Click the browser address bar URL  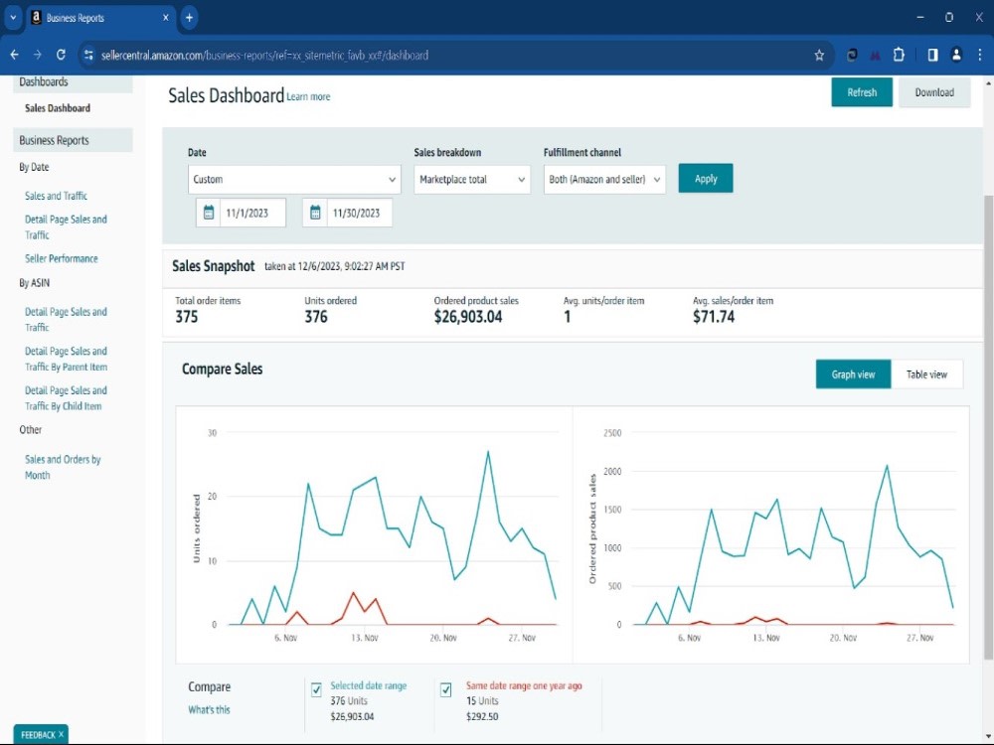click(264, 55)
